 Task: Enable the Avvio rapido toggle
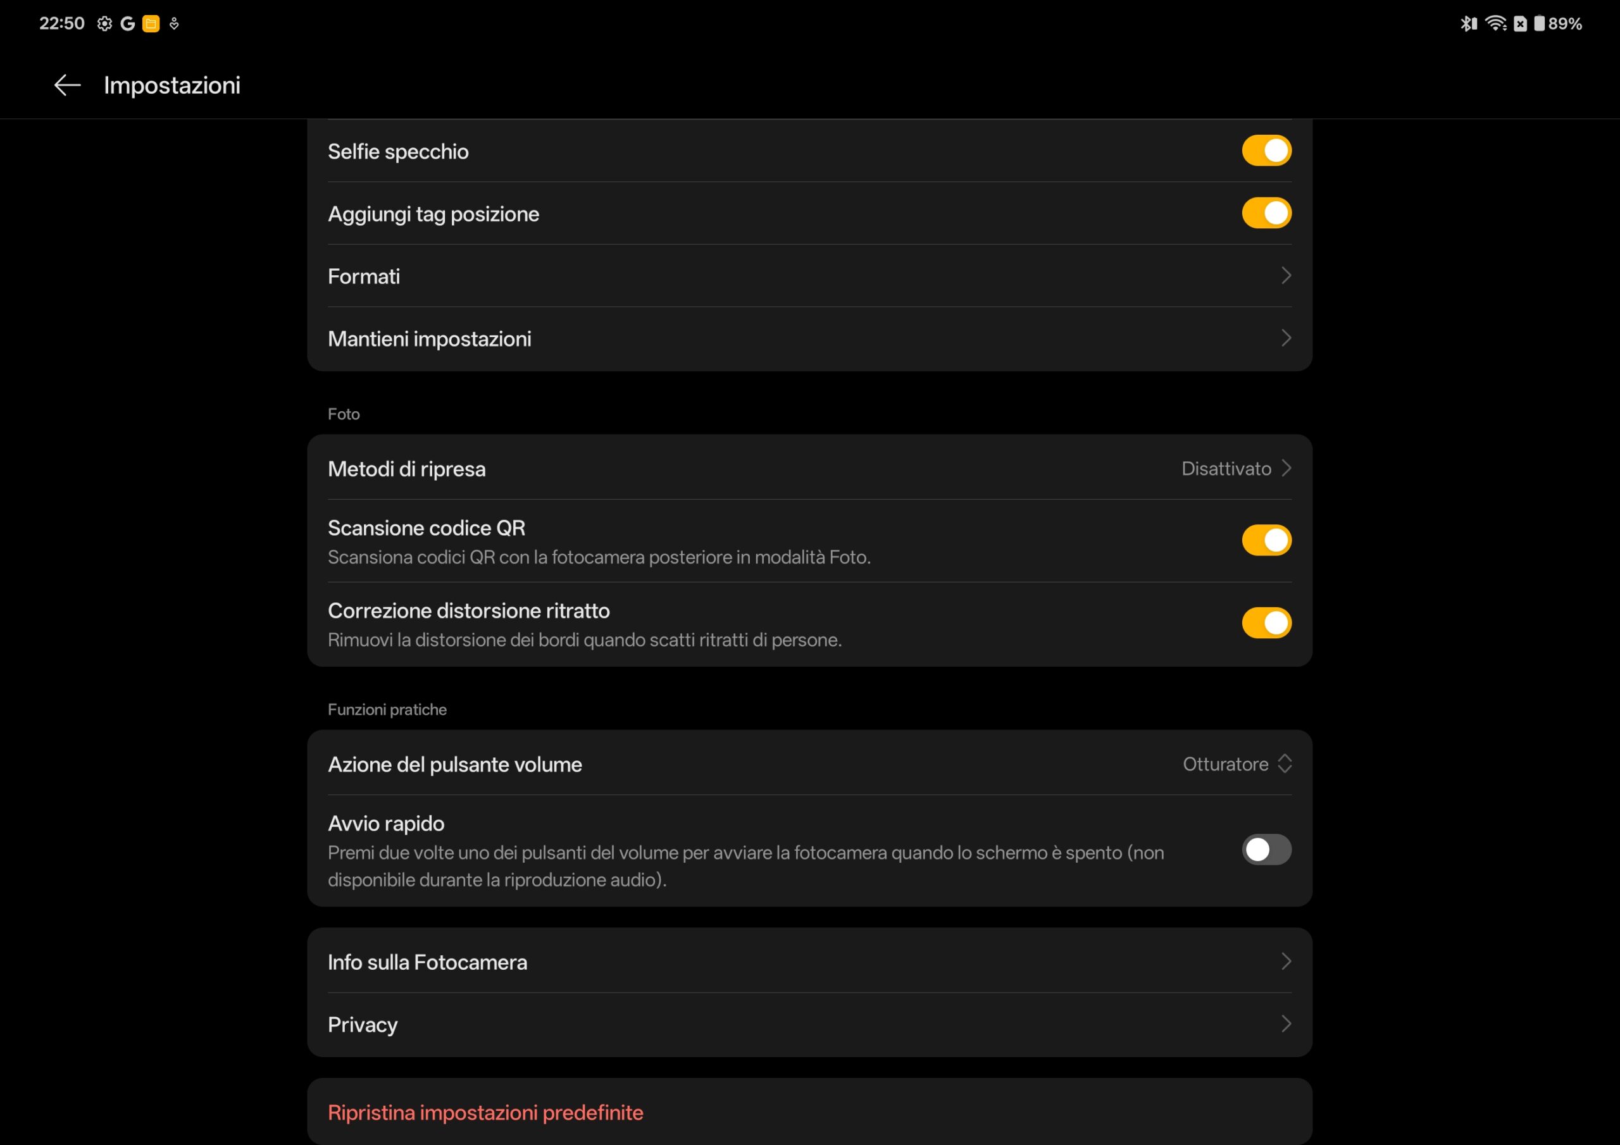click(x=1266, y=850)
